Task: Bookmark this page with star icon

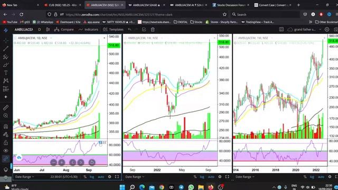Action: point(224,14)
